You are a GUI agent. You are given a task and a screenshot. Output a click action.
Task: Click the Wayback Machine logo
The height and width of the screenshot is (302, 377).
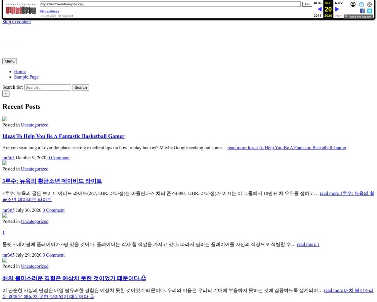(x=21, y=9)
